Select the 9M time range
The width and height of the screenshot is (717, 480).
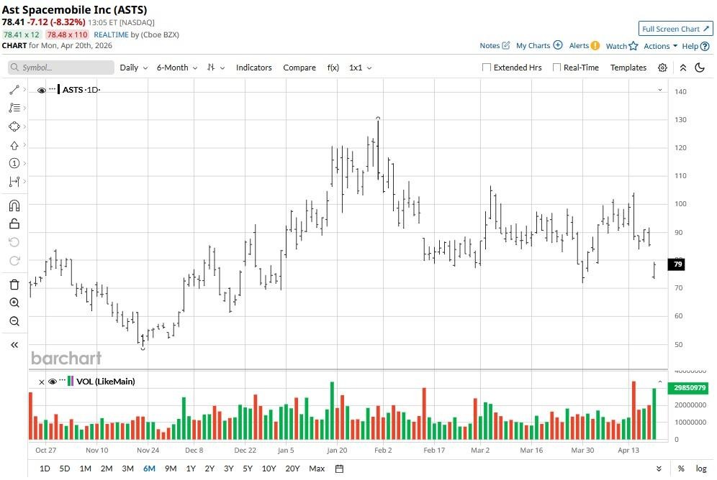[x=171, y=469]
